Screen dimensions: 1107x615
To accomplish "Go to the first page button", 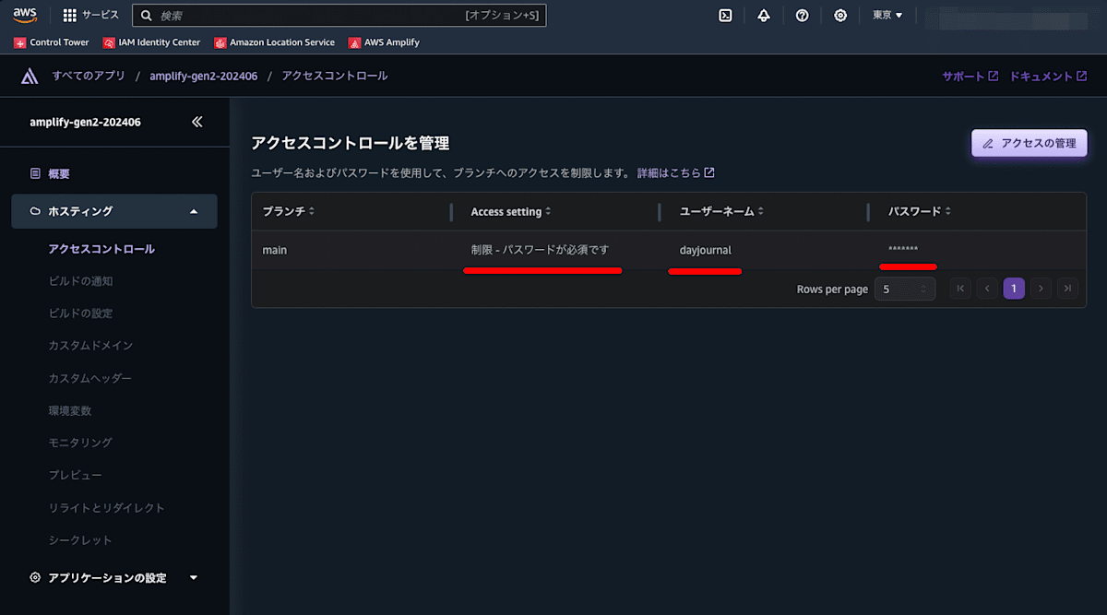I will coord(960,289).
